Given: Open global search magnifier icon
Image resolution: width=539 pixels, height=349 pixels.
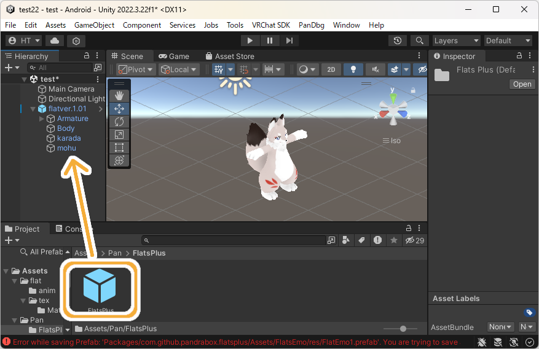Looking at the screenshot, I should pos(419,41).
